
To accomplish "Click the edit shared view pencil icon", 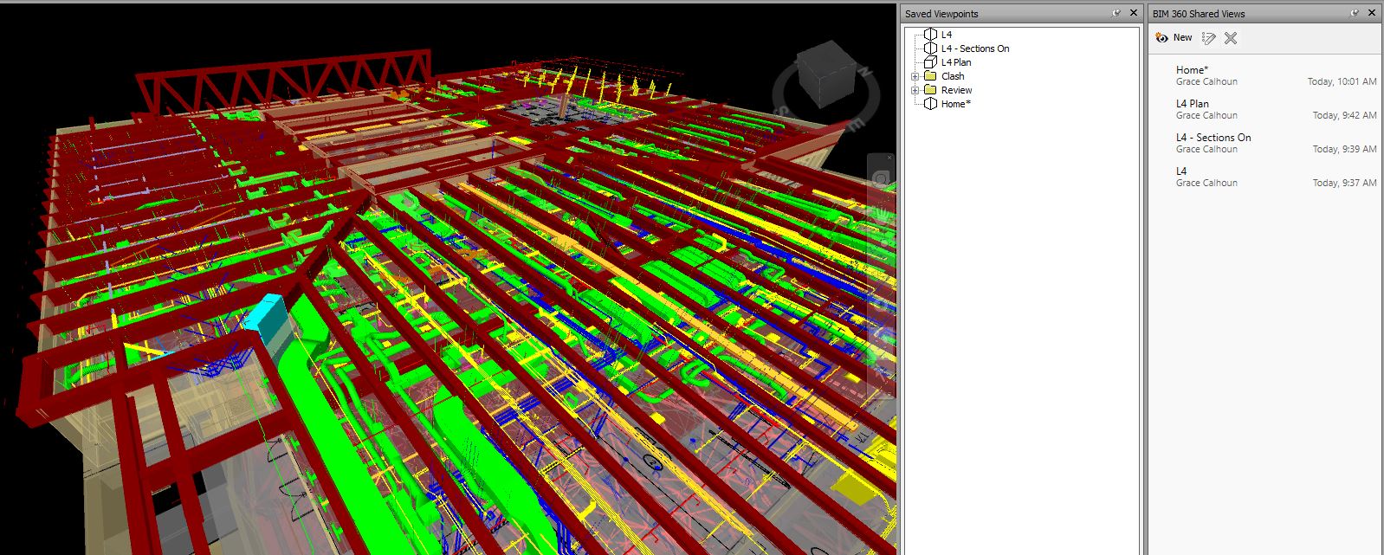I will 1209,38.
